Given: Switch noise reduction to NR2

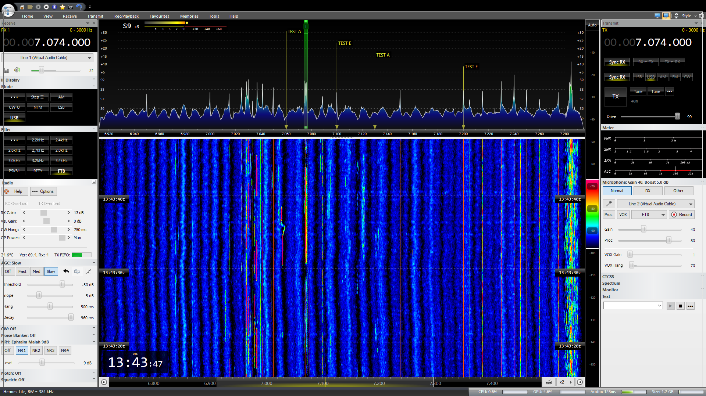Looking at the screenshot, I should [36, 350].
